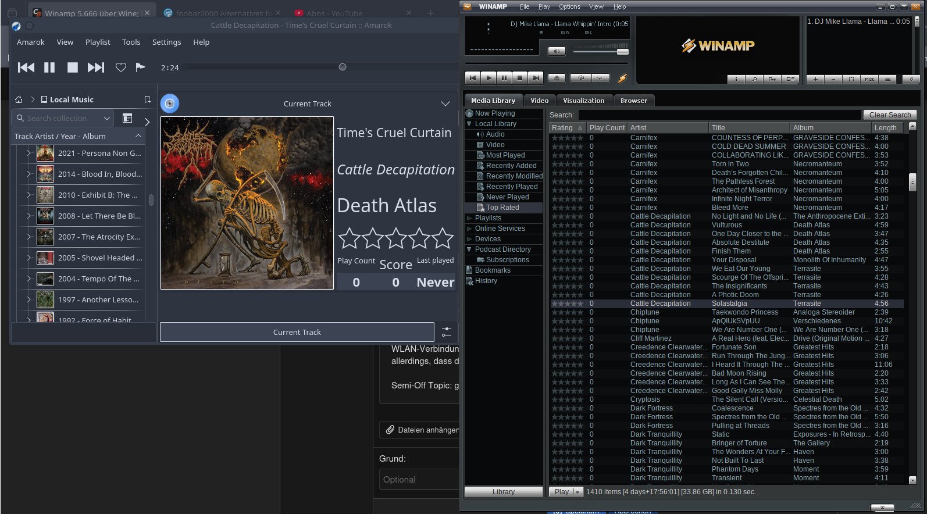Click Winamp previous track button
The height and width of the screenshot is (514, 927).
click(x=473, y=78)
